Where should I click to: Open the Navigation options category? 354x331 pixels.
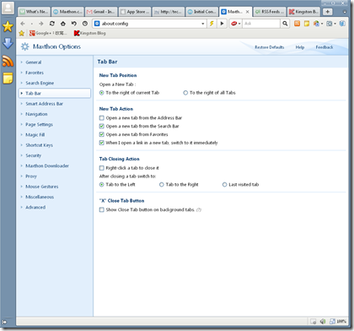pos(36,114)
